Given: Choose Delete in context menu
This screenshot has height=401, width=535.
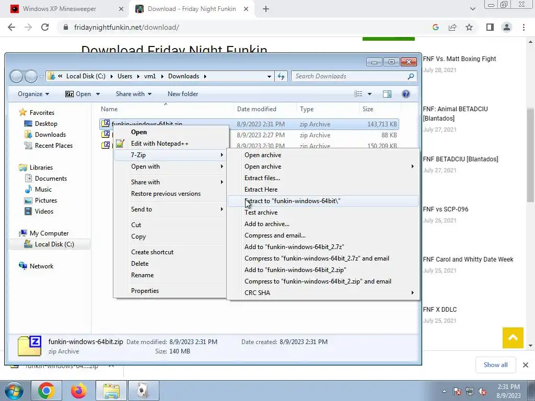Looking at the screenshot, I should (x=140, y=264).
